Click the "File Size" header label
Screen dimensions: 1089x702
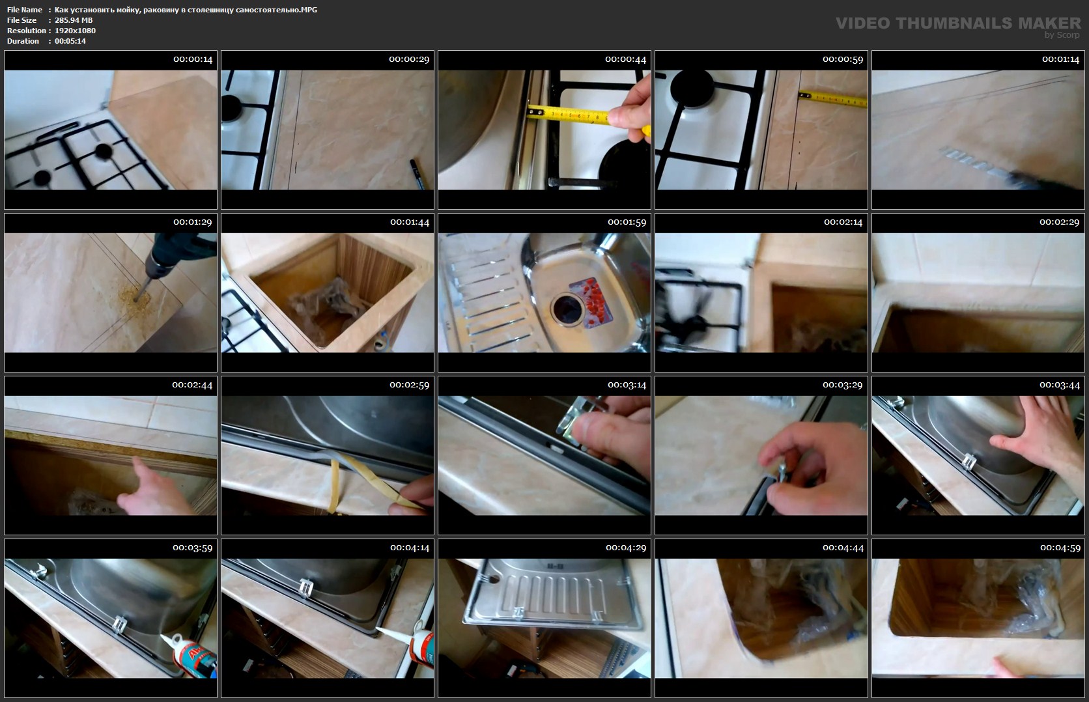tap(22, 20)
